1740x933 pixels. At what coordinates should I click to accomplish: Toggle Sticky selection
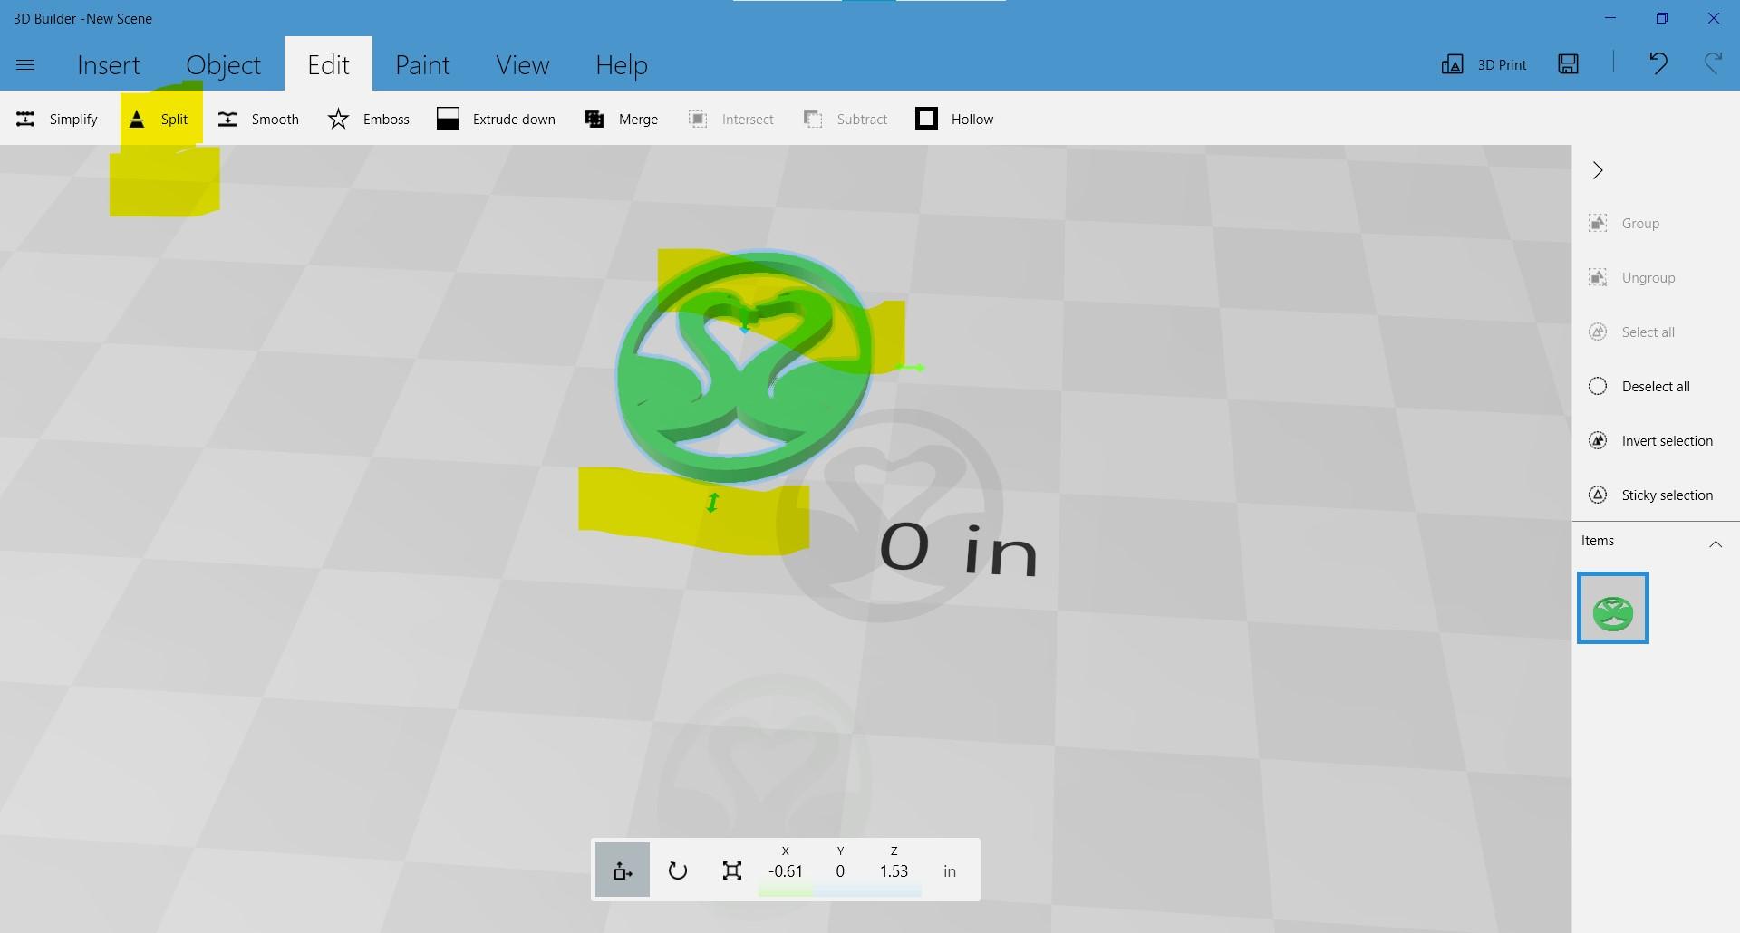pyautogui.click(x=1650, y=495)
